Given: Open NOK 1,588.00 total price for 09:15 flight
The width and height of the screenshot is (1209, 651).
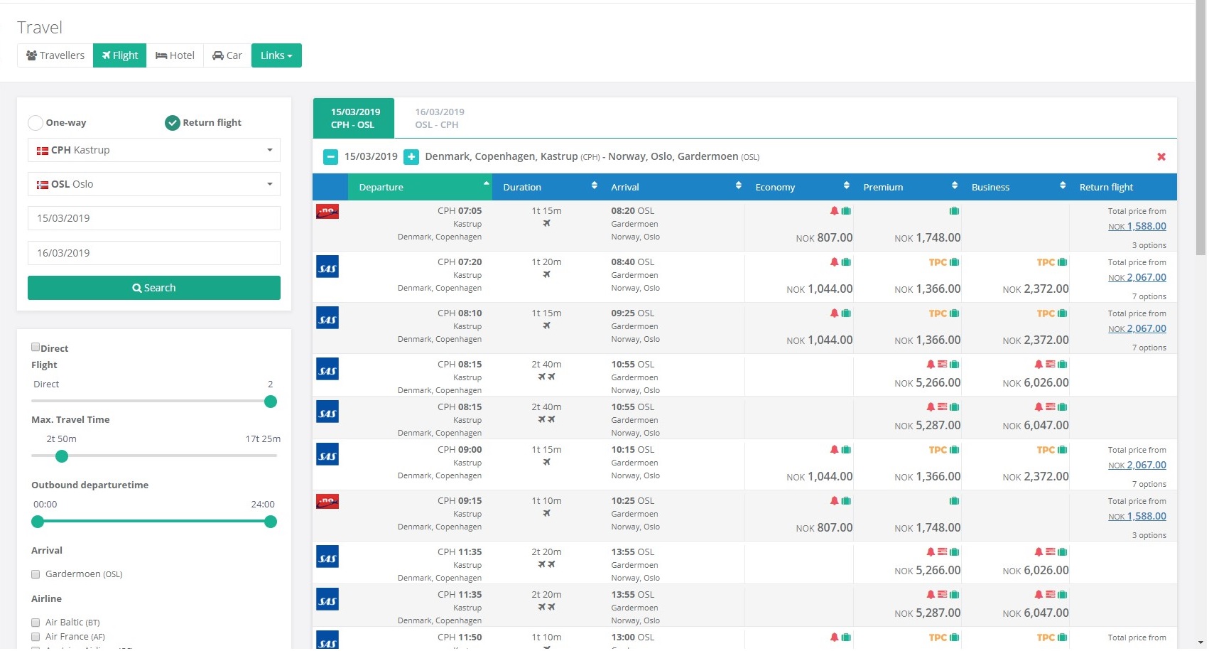Looking at the screenshot, I should 1137,516.
